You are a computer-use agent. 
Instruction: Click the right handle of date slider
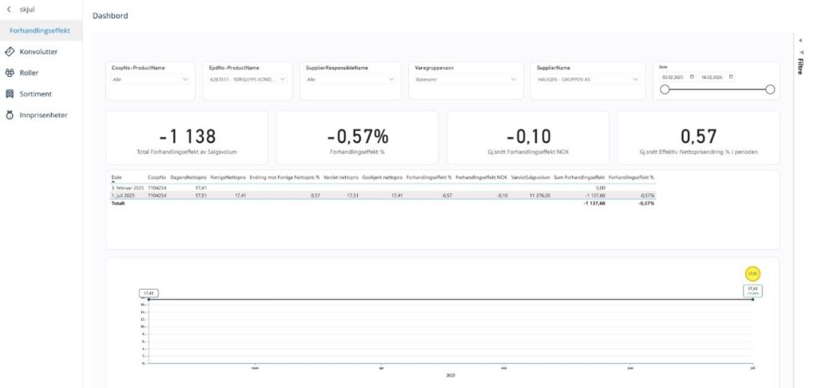[x=770, y=89]
